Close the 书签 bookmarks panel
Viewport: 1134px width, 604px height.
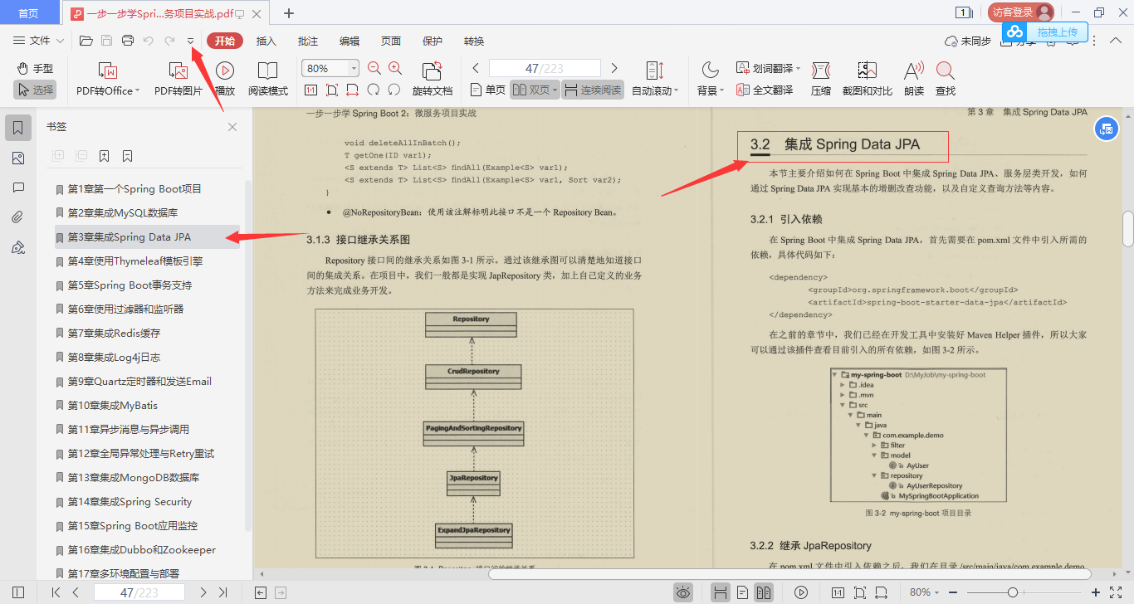[232, 127]
